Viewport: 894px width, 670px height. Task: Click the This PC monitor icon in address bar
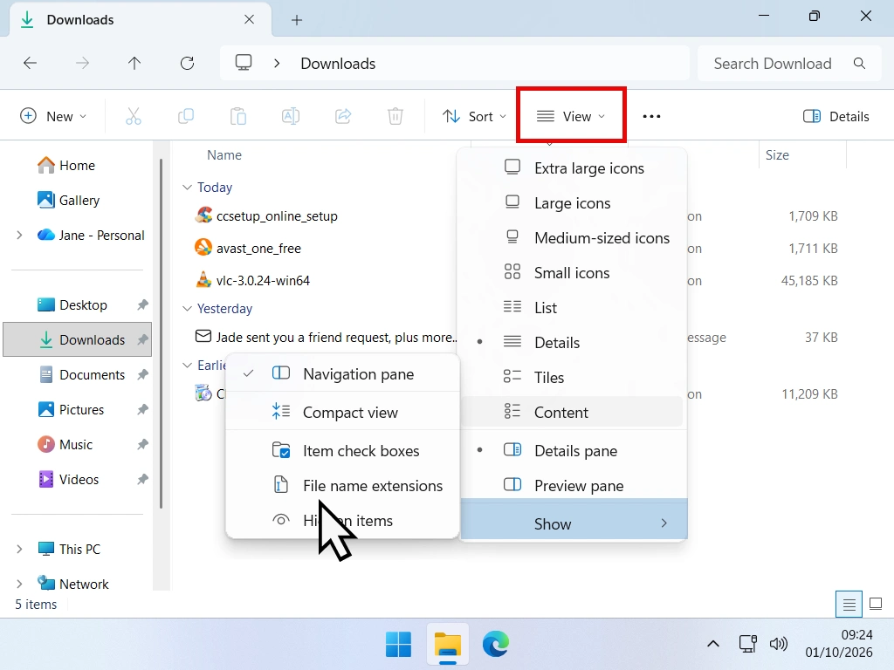coord(244,63)
